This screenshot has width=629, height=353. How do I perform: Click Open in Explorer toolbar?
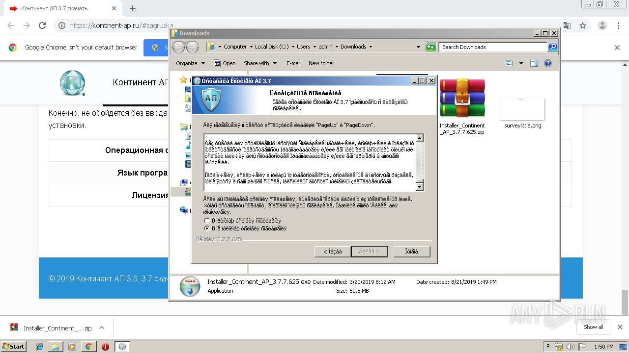coord(225,63)
